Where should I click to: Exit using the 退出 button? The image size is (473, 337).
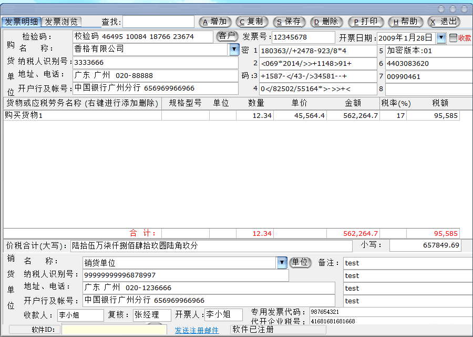(x=444, y=22)
